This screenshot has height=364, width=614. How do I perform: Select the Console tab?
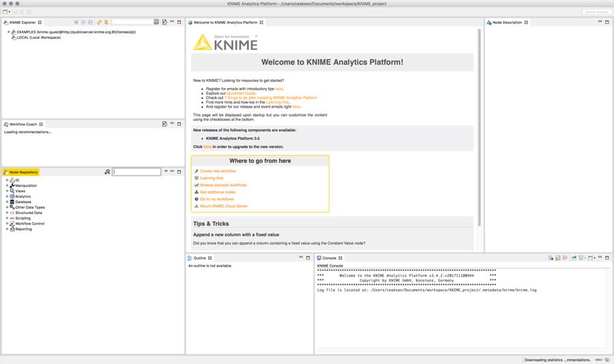(x=330, y=258)
